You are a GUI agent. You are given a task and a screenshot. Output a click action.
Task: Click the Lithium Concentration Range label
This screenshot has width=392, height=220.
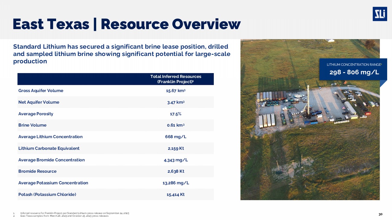pyautogui.click(x=354, y=65)
